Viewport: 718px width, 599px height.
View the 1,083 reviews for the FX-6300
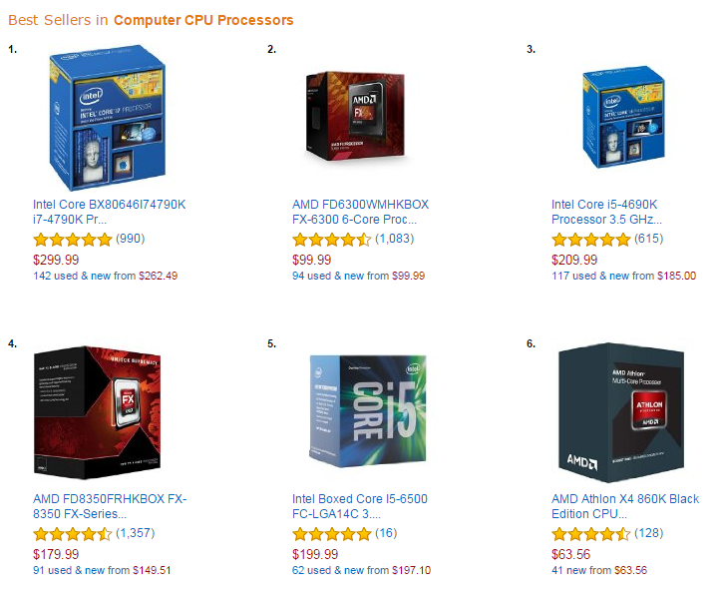(x=394, y=239)
